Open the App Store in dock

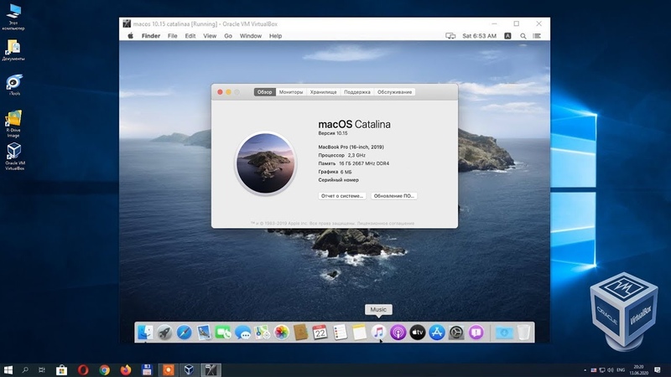pyautogui.click(x=437, y=333)
